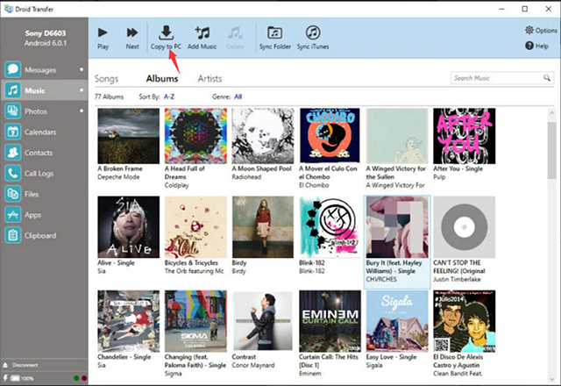Select Curtain Call Eminem album cover
This screenshot has height=386, width=561.
tap(330, 321)
